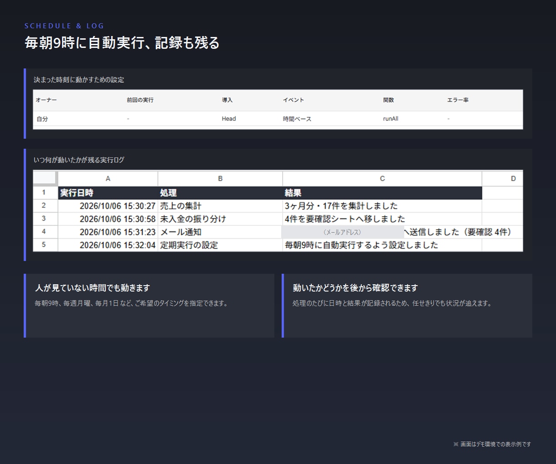Click the イベント column header
556x464 pixels.
(293, 100)
